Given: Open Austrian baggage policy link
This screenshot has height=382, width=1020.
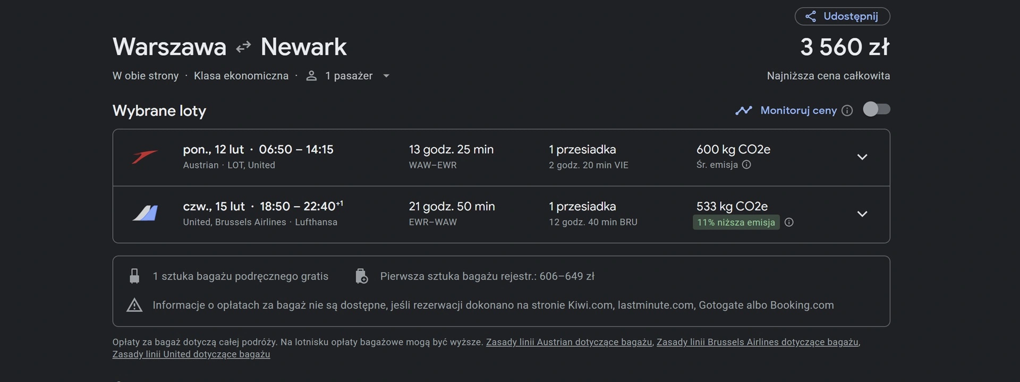Looking at the screenshot, I should (x=569, y=342).
